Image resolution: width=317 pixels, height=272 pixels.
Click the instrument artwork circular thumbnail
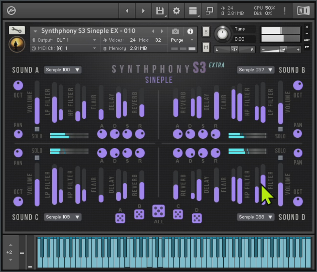pos(17,44)
